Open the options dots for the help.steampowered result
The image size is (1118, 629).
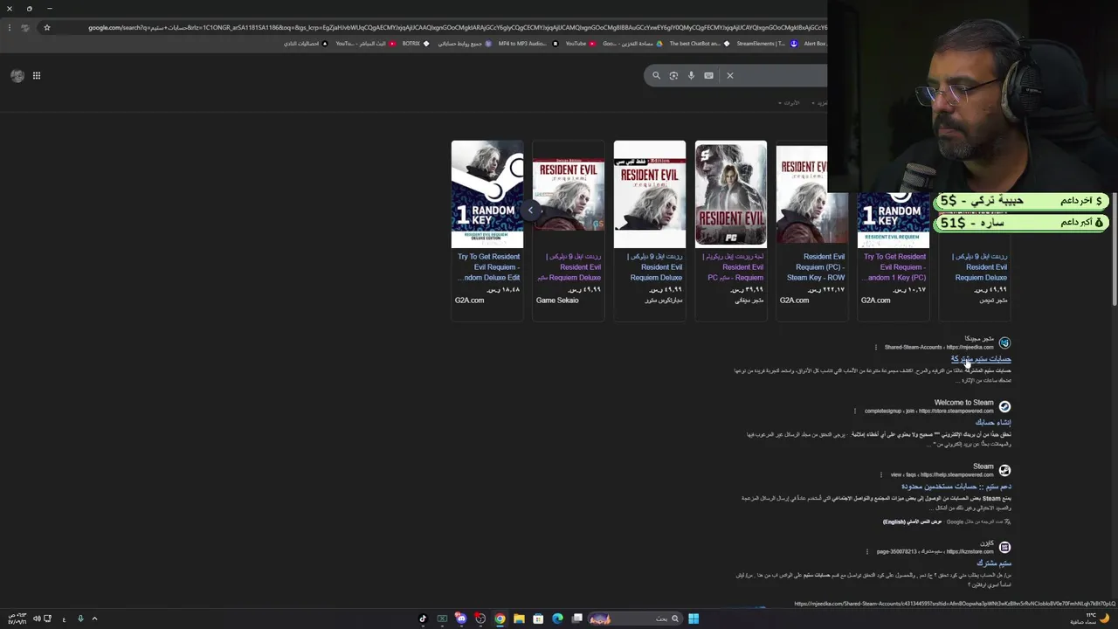coord(881,475)
